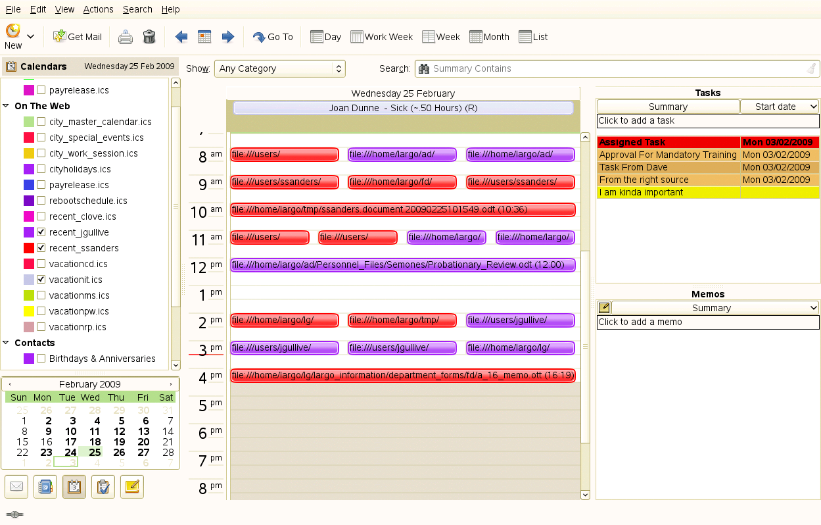Go to next day with right arrow
The height and width of the screenshot is (525, 821).
[x=228, y=37]
